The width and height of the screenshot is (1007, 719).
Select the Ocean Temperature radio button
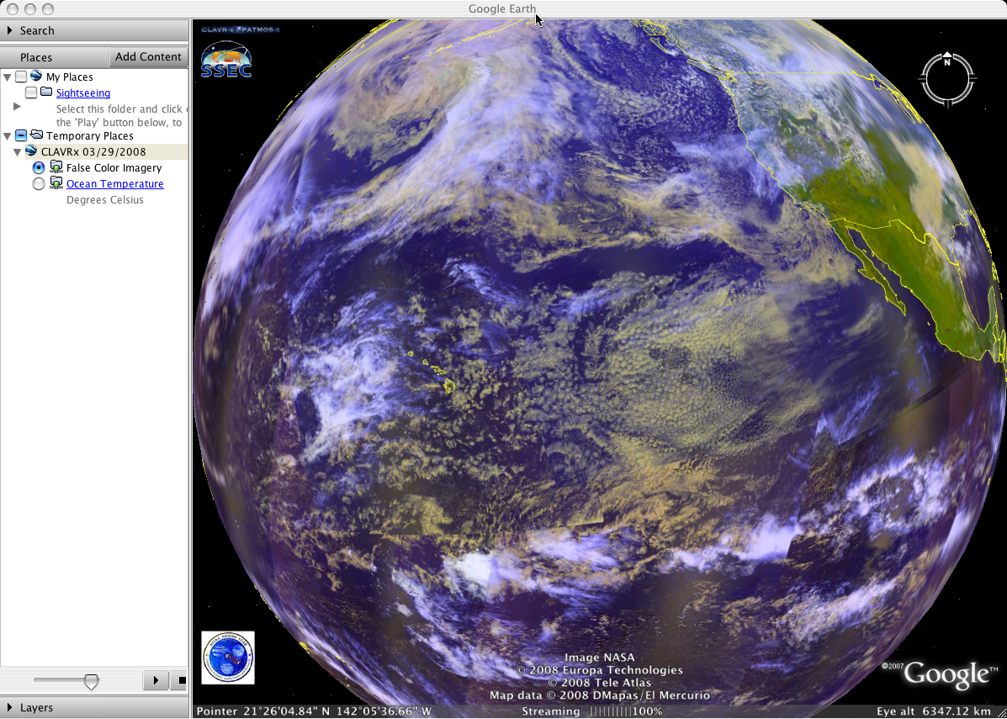point(39,183)
